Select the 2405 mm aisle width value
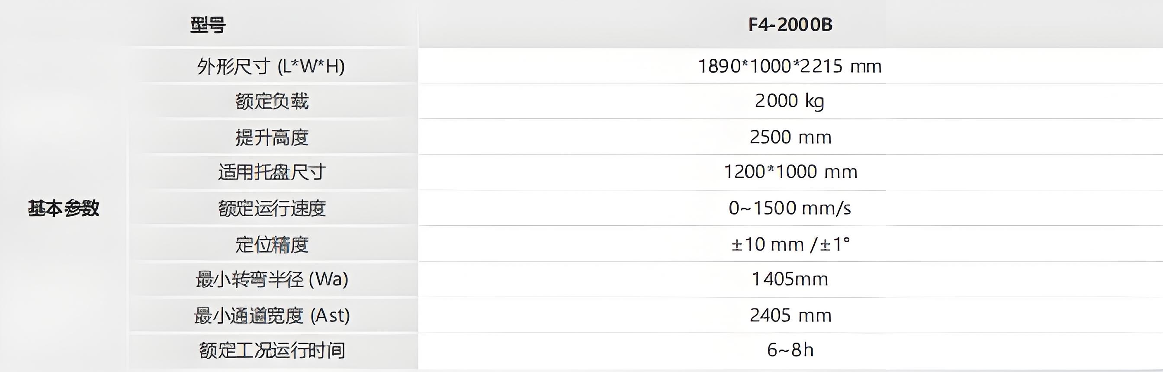 [790, 316]
